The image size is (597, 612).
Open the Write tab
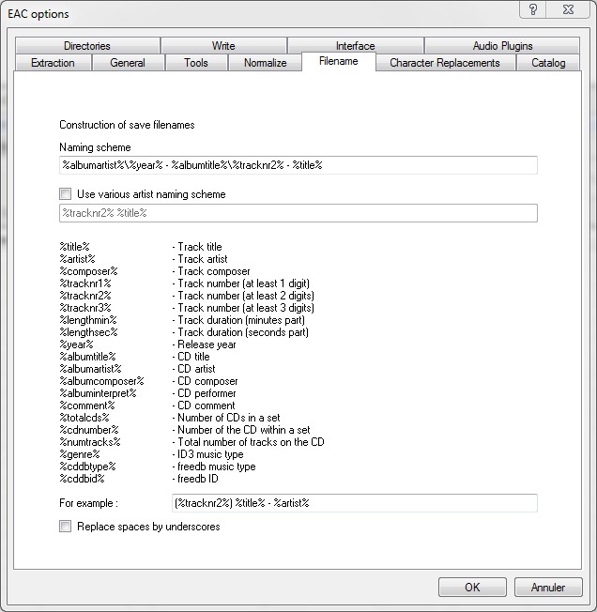223,46
